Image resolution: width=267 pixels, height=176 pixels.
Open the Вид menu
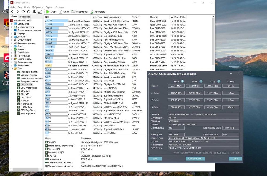coord(20,7)
